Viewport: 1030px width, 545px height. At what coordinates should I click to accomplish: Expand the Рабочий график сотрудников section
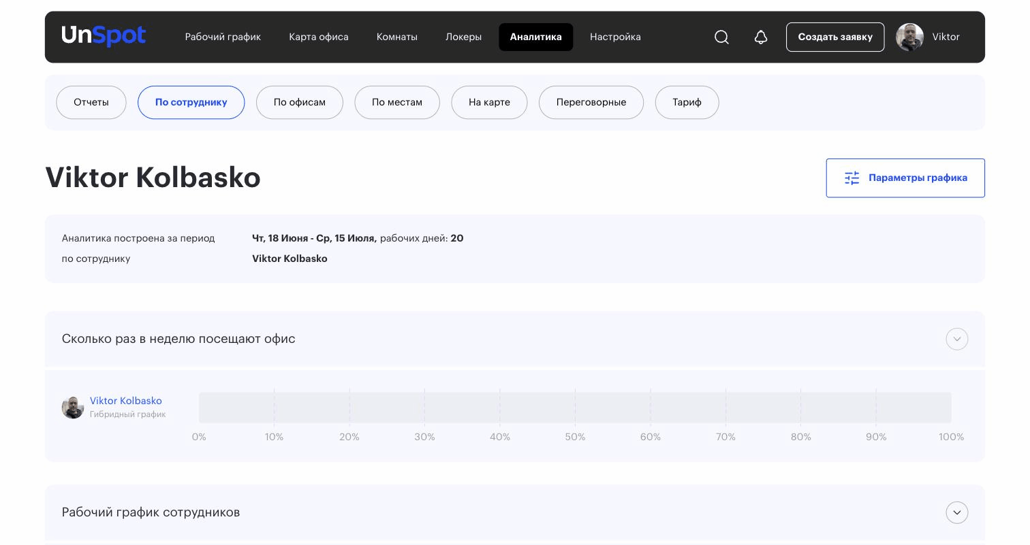(956, 512)
